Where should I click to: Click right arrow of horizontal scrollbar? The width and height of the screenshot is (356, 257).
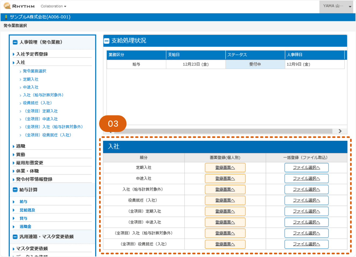click(x=340, y=131)
